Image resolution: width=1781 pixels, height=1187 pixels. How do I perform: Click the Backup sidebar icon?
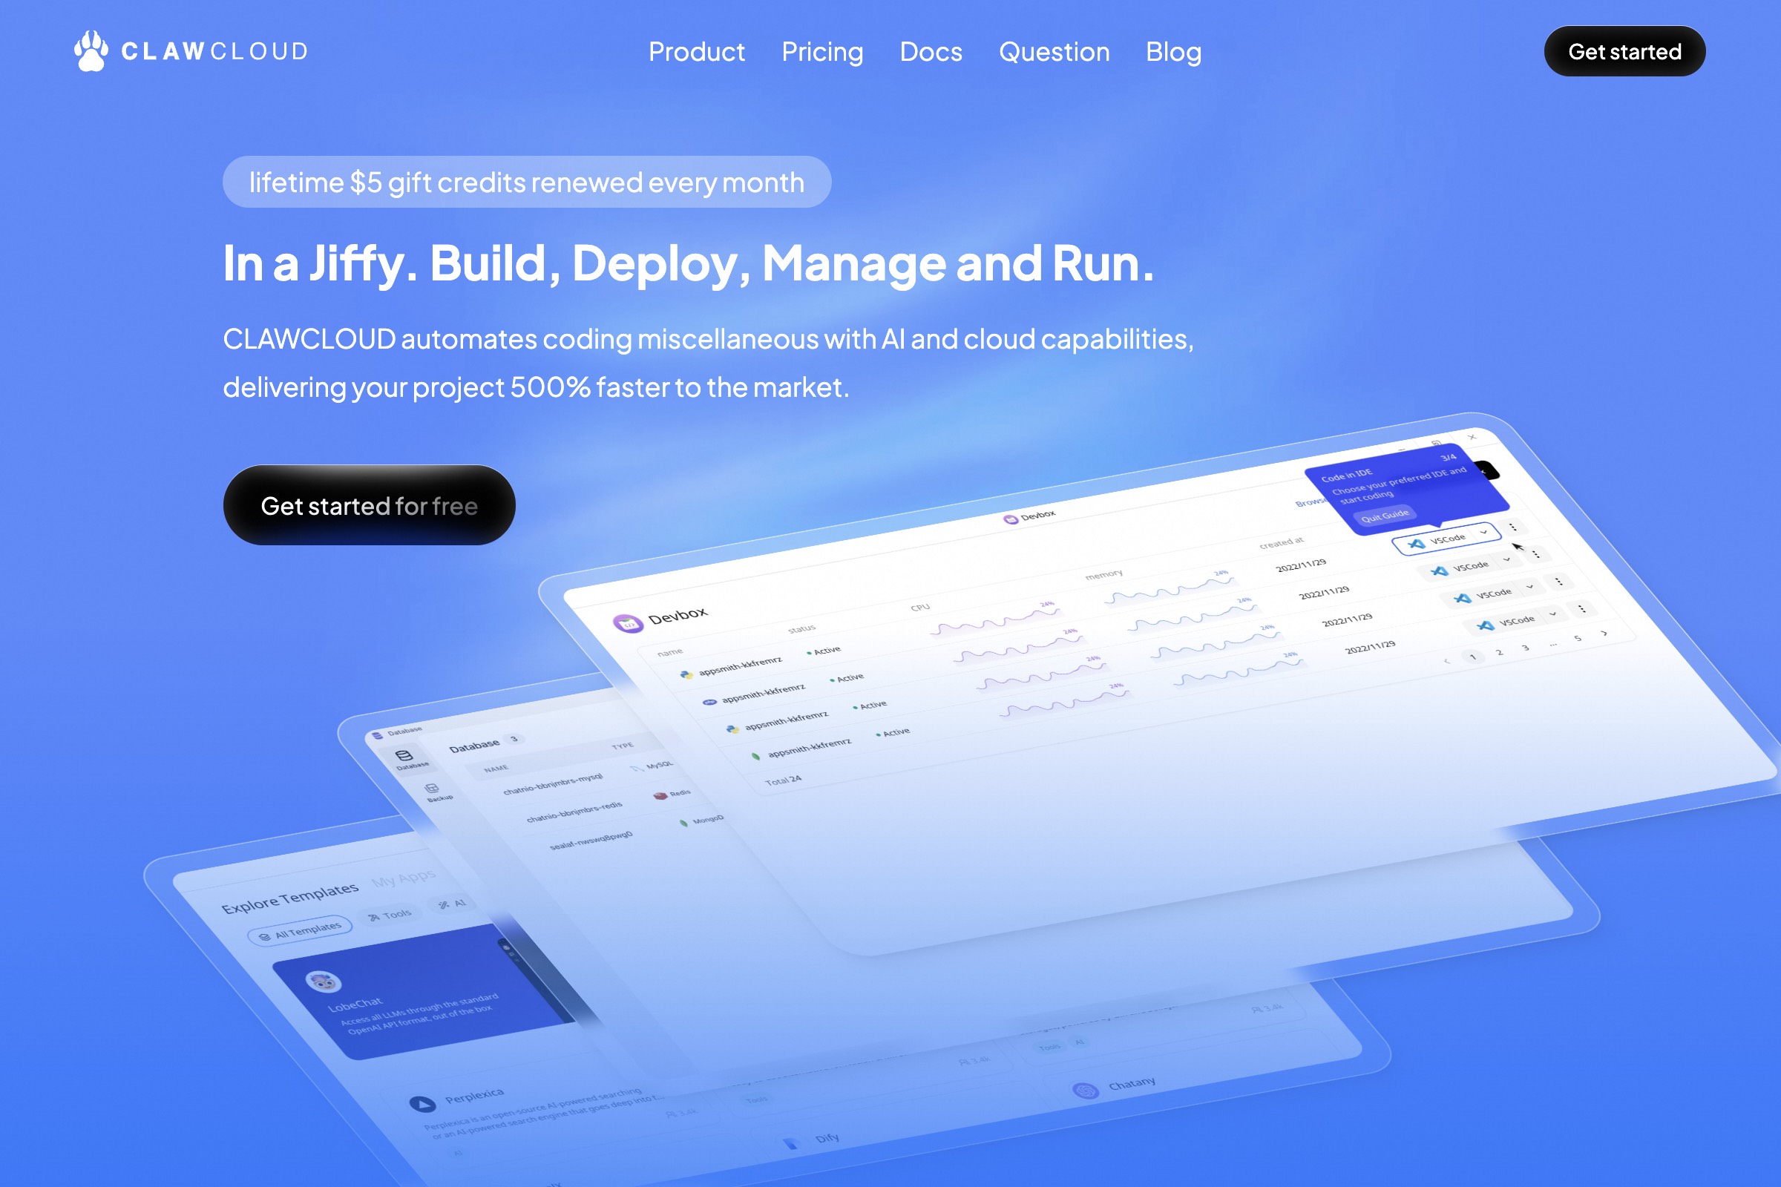click(x=433, y=789)
